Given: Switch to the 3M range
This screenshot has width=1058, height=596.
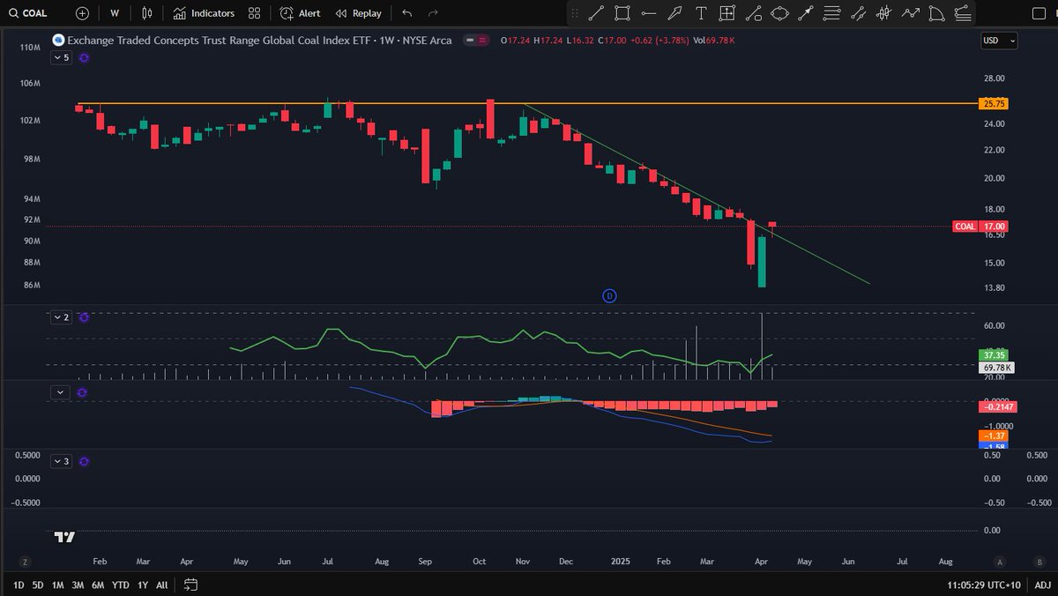Looking at the screenshot, I should coord(78,585).
